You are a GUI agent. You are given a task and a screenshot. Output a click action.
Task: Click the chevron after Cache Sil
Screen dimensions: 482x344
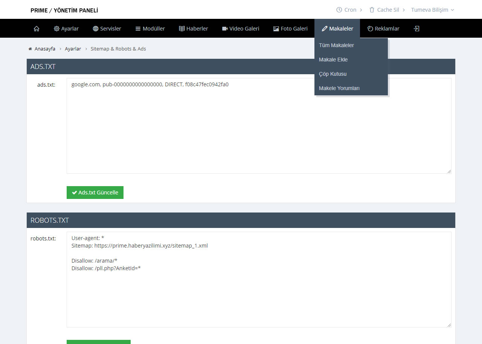[x=404, y=10]
